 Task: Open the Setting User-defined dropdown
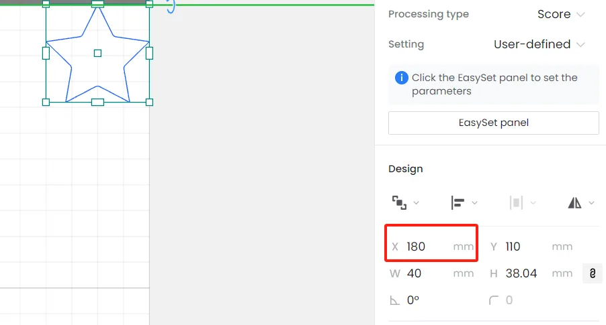pos(539,44)
